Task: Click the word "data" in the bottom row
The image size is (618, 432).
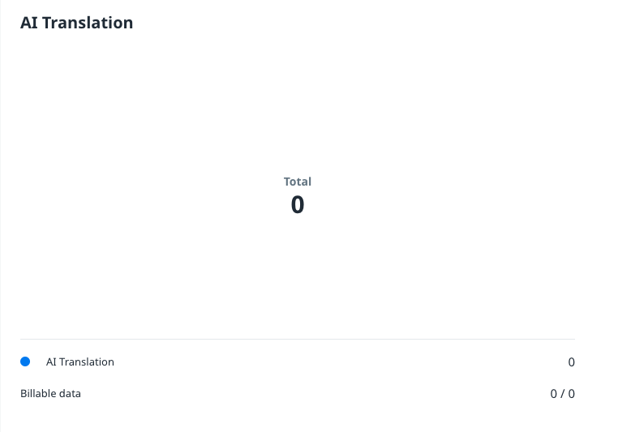Action: pyautogui.click(x=70, y=394)
